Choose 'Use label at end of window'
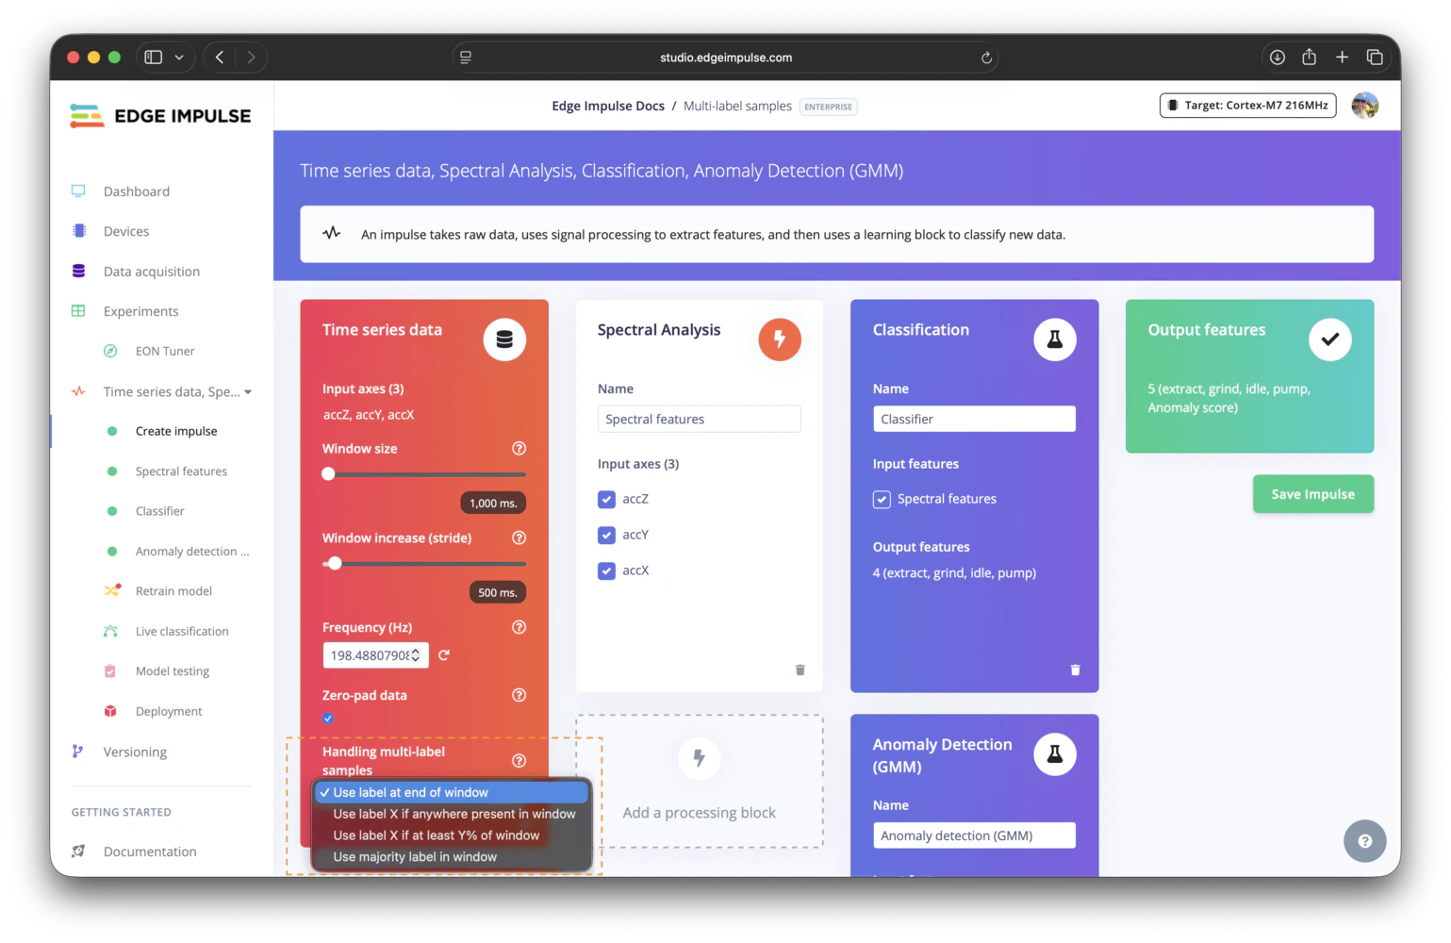Viewport: 1451px width, 943px height. click(x=452, y=793)
